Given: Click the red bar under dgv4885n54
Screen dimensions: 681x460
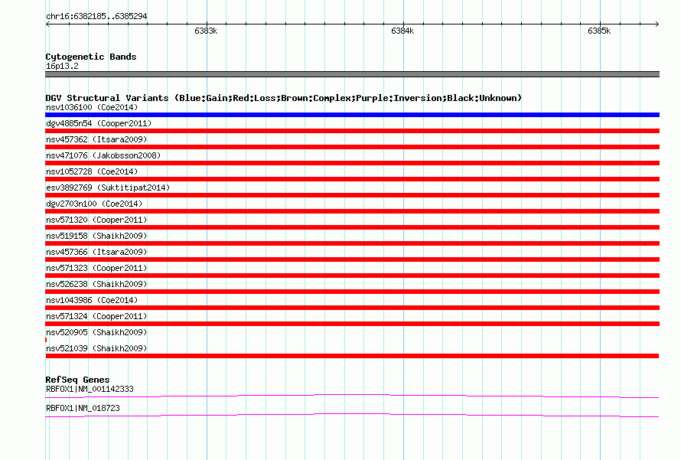Looking at the screenshot, I should coord(352,131).
